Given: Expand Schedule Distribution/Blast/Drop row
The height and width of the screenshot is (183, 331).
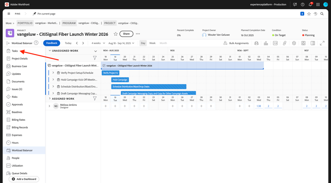Looking at the screenshot, I should [x=53, y=86].
